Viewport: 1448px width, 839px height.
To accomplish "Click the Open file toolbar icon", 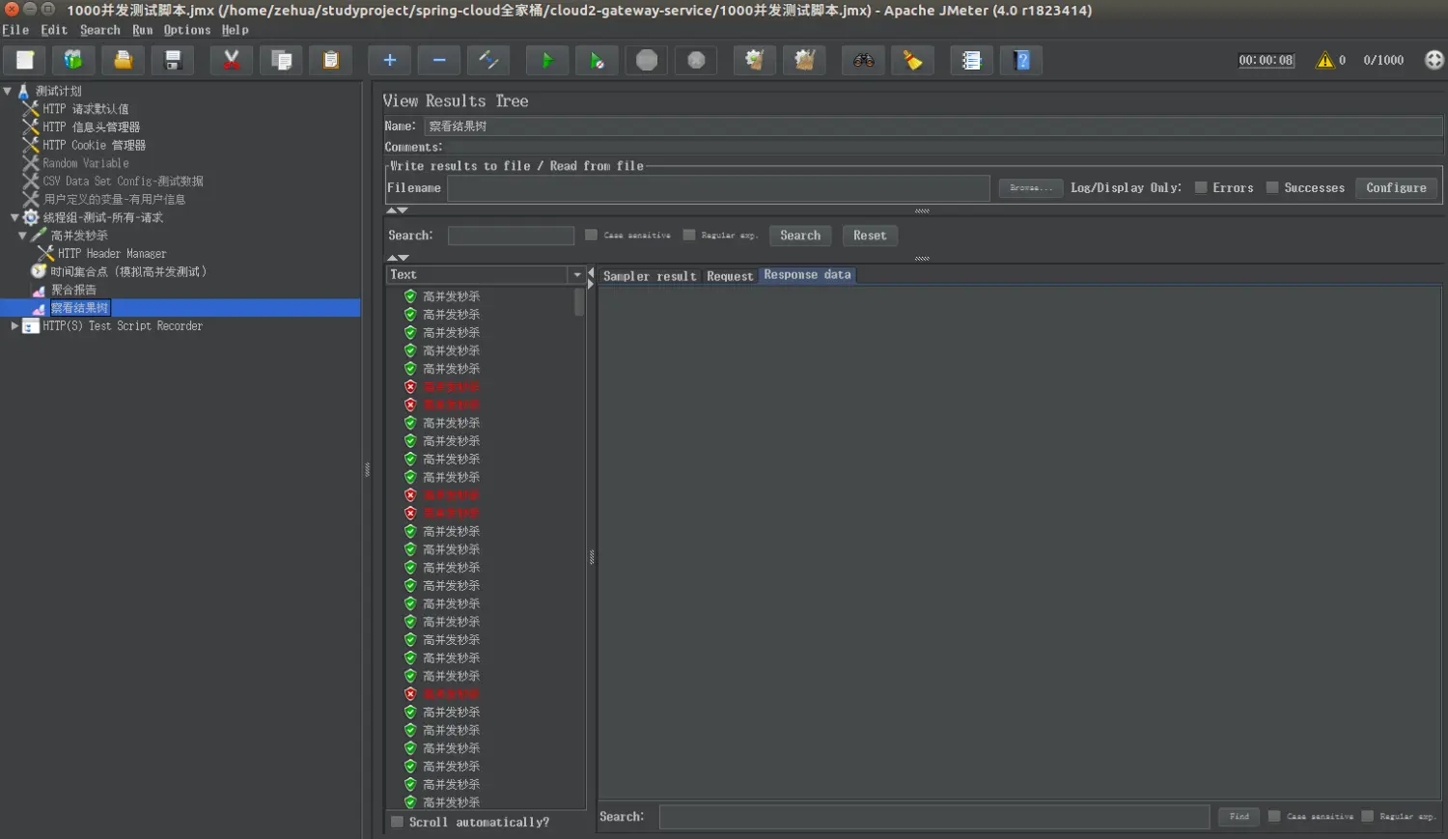I will (x=123, y=60).
